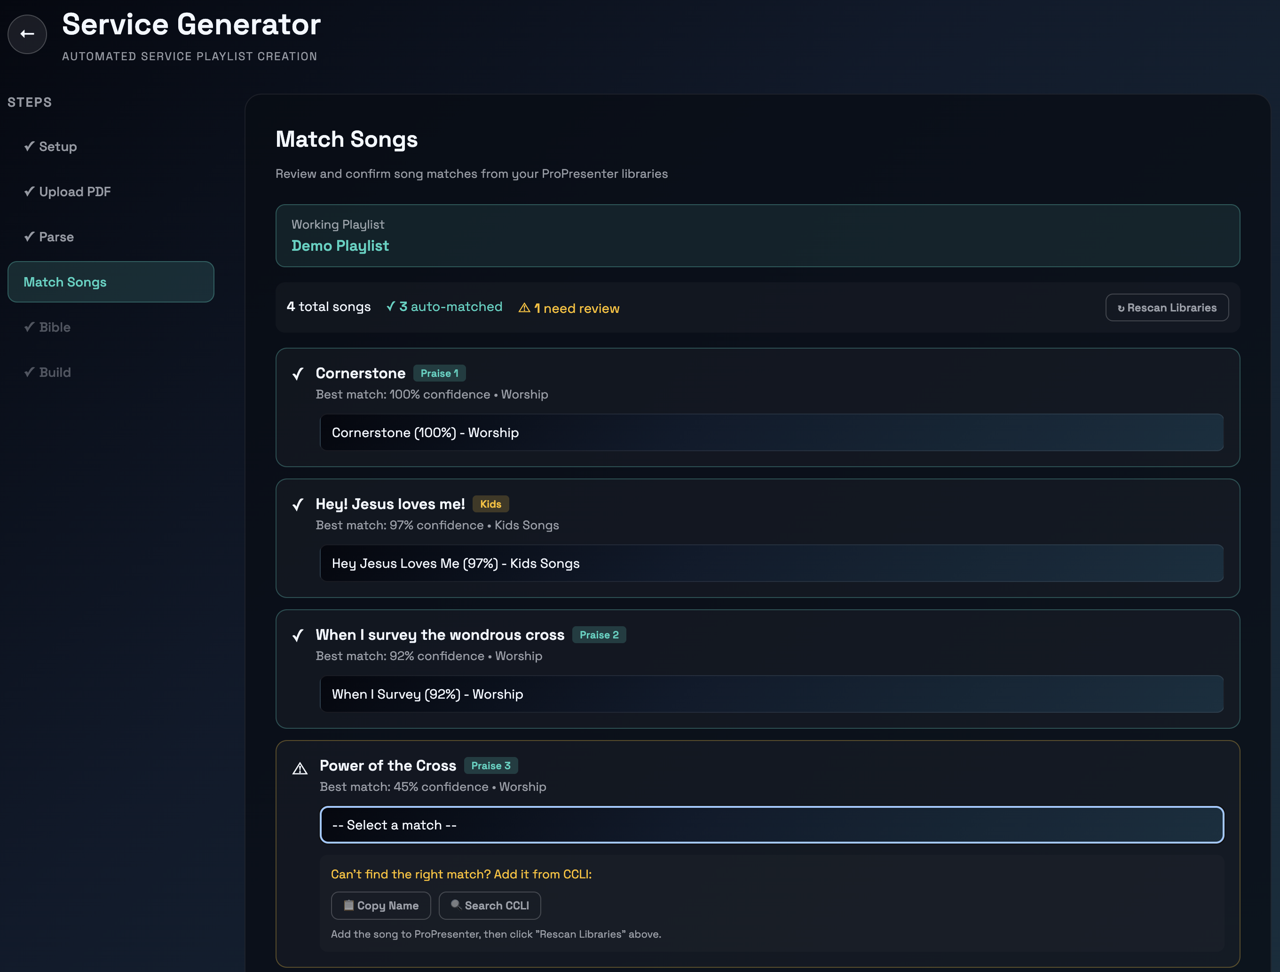Click checkmark beside When I survey the wondrous cross
Screen dimensions: 1280x972
point(298,636)
